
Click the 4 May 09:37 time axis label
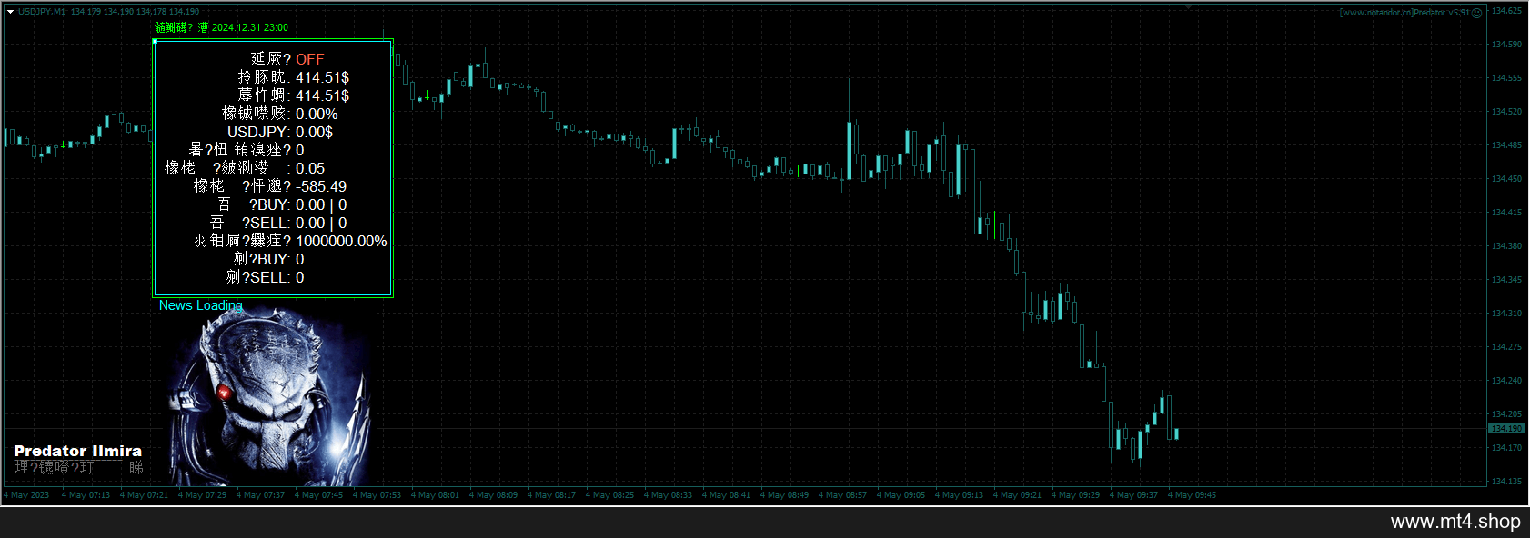(1133, 495)
